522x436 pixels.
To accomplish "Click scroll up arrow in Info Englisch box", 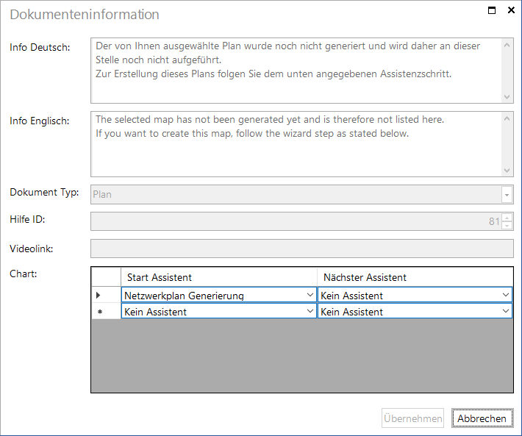I will [507, 118].
